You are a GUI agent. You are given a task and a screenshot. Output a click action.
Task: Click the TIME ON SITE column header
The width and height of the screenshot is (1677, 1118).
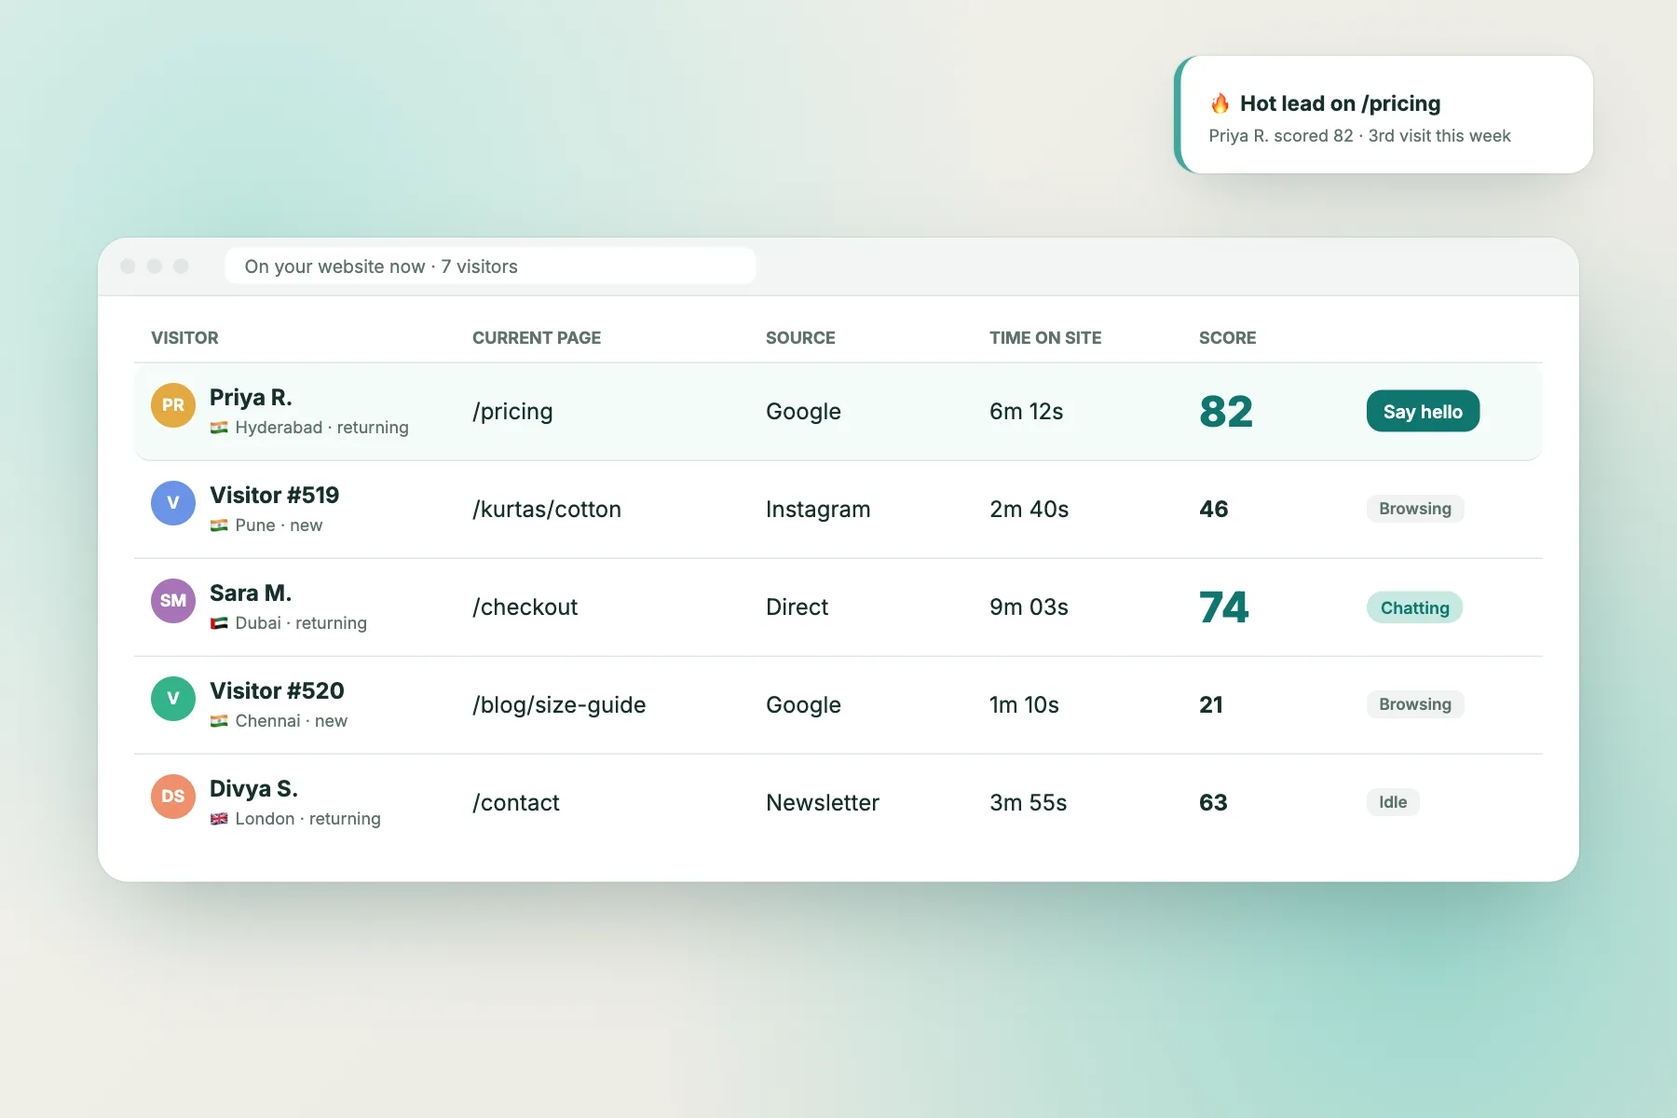pos(1045,338)
